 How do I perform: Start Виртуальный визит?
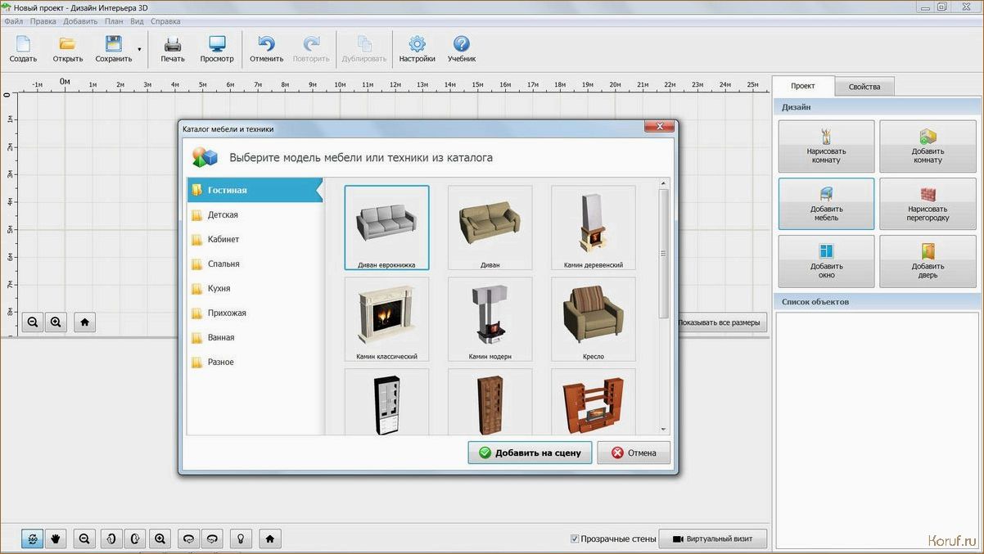[712, 538]
